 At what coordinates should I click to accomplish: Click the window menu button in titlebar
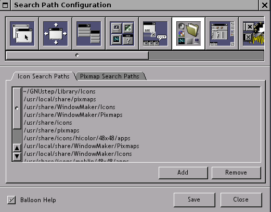point(5,5)
